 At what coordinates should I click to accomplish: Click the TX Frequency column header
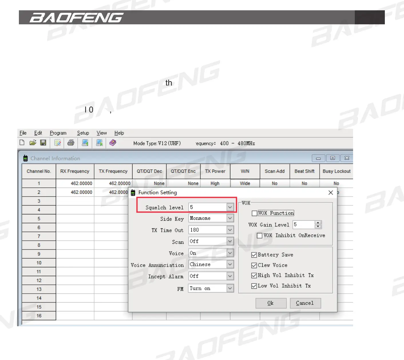pyautogui.click(x=113, y=171)
